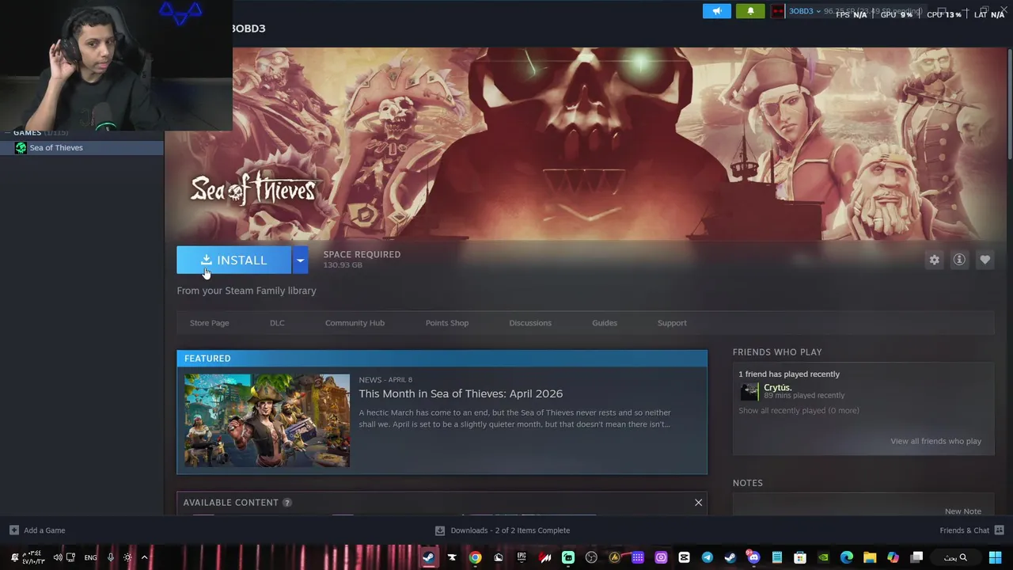Open 'This Month in Sea of Thieves' article
Viewport: 1013px width, 570px height.
461,393
